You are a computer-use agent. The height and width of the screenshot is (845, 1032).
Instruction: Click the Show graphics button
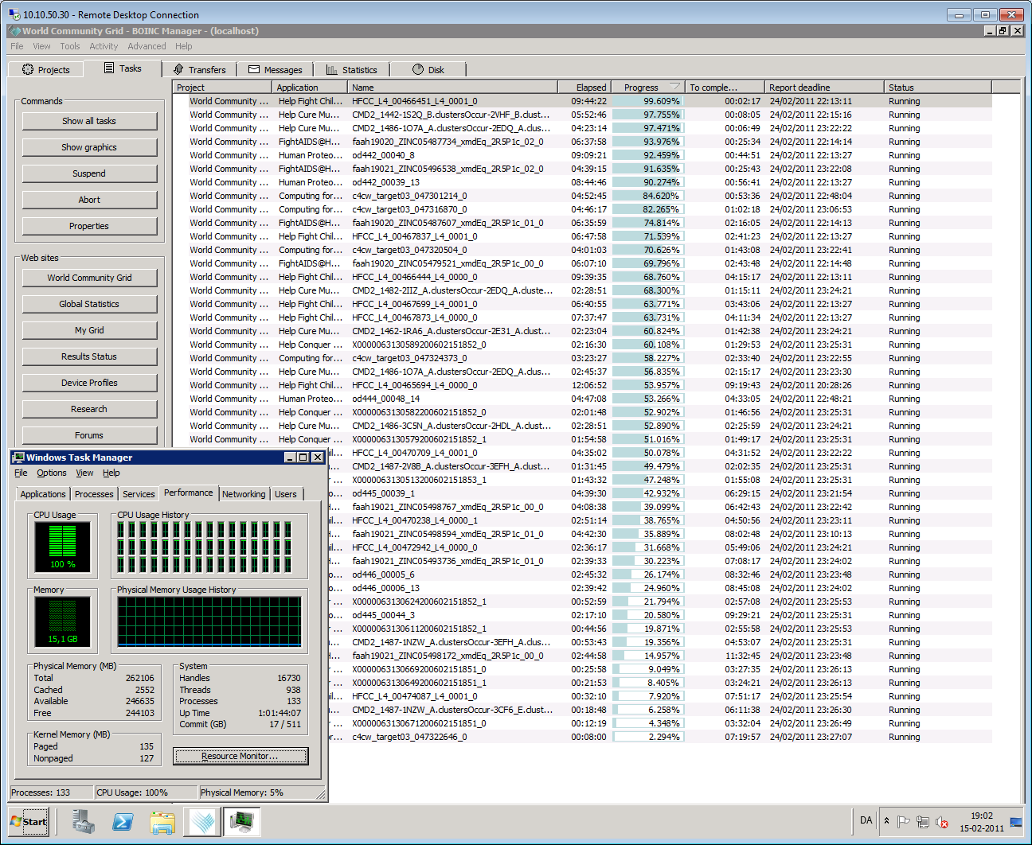click(89, 147)
